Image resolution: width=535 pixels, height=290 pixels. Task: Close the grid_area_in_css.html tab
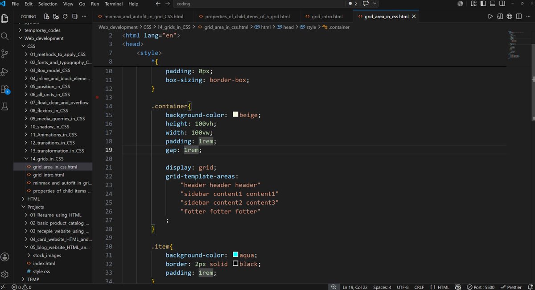pyautogui.click(x=414, y=17)
